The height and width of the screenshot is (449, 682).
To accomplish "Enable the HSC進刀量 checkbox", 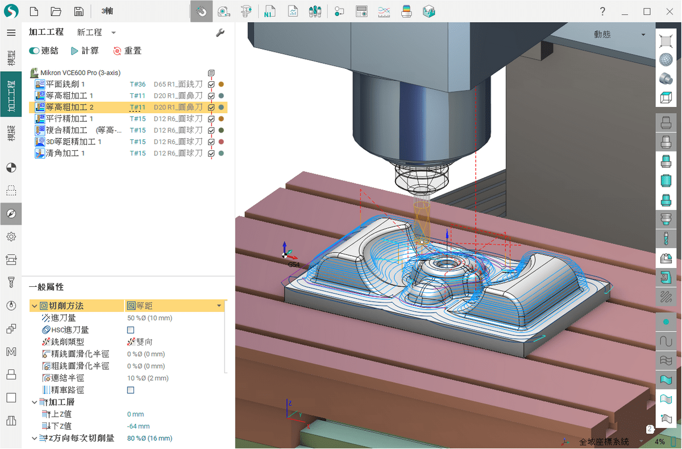I will click(131, 330).
